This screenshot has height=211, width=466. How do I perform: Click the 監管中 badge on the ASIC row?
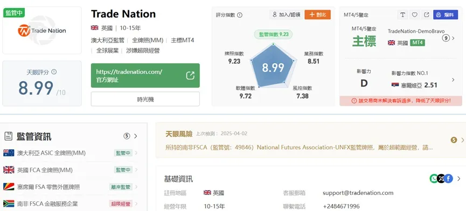[x=123, y=153]
